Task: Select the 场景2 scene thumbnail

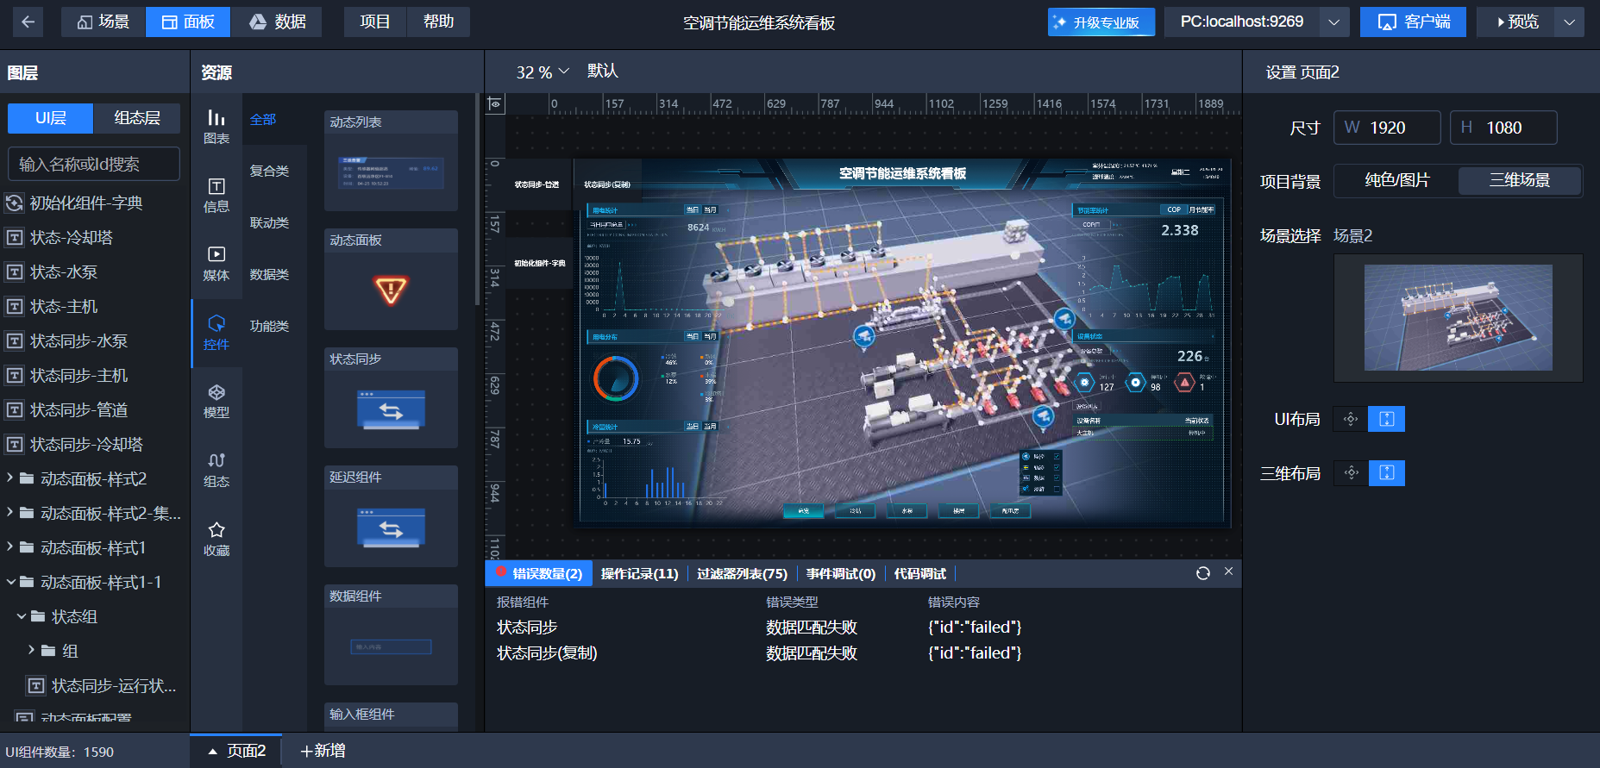Action: point(1458,317)
